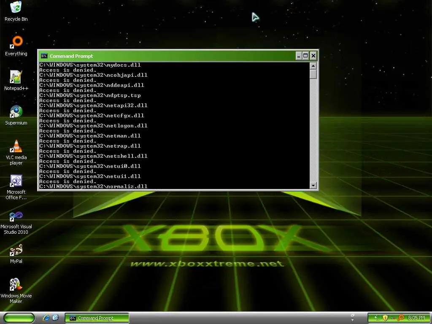
Task: Click the netui0.dll output line
Action: [x=90, y=166]
